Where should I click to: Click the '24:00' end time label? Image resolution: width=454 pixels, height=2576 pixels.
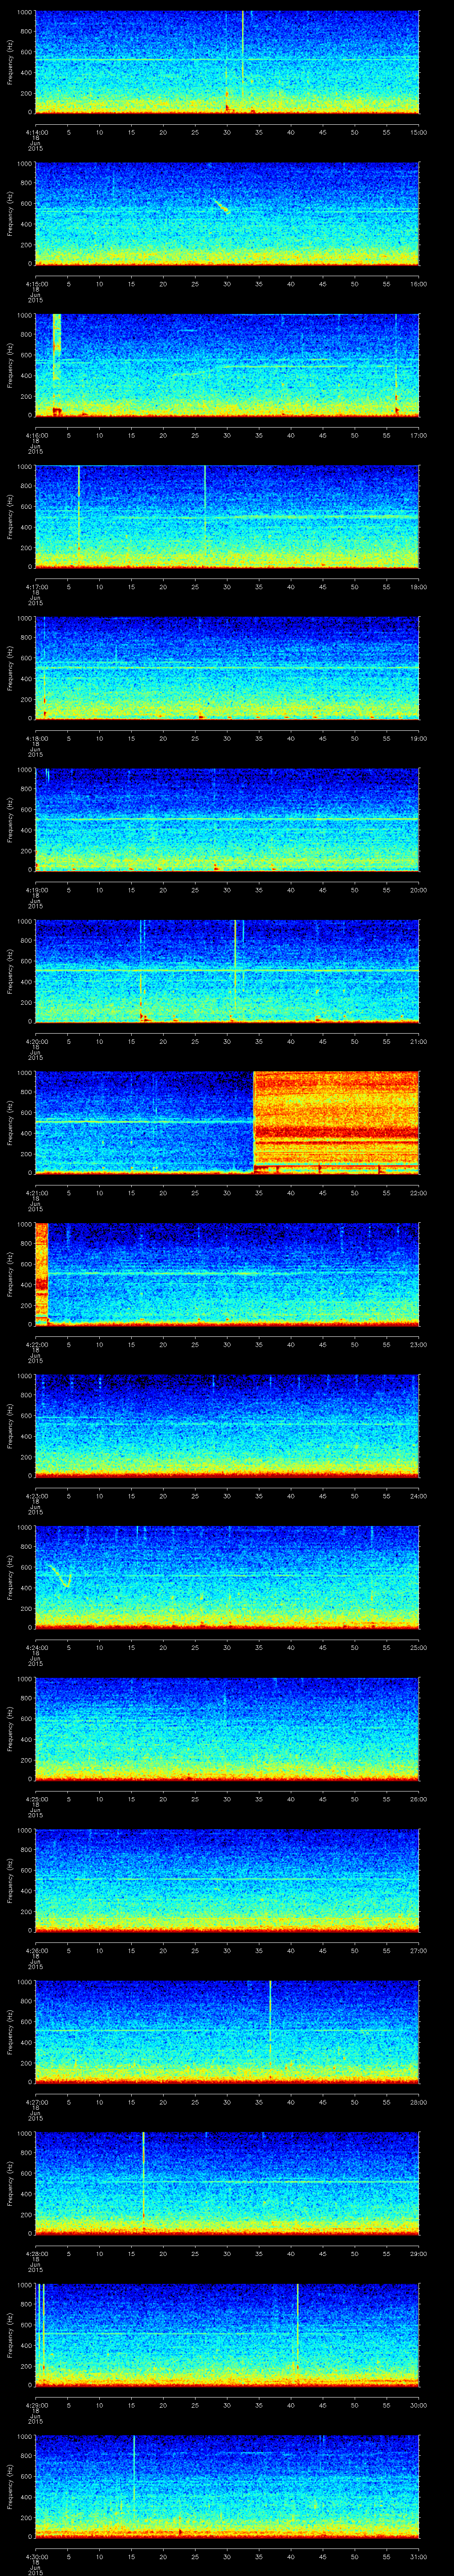click(x=419, y=1496)
